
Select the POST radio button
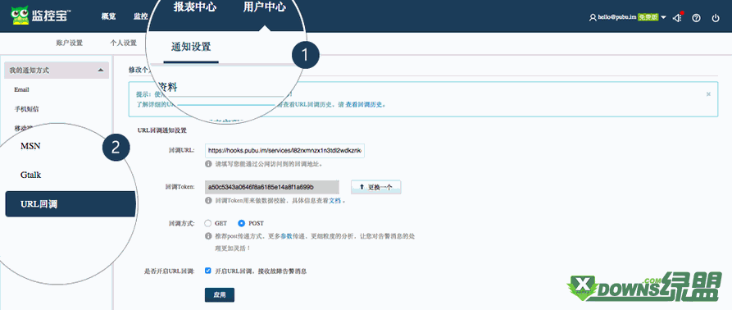pyautogui.click(x=241, y=223)
